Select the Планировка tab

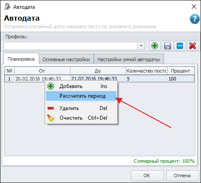pyautogui.click(x=21, y=59)
